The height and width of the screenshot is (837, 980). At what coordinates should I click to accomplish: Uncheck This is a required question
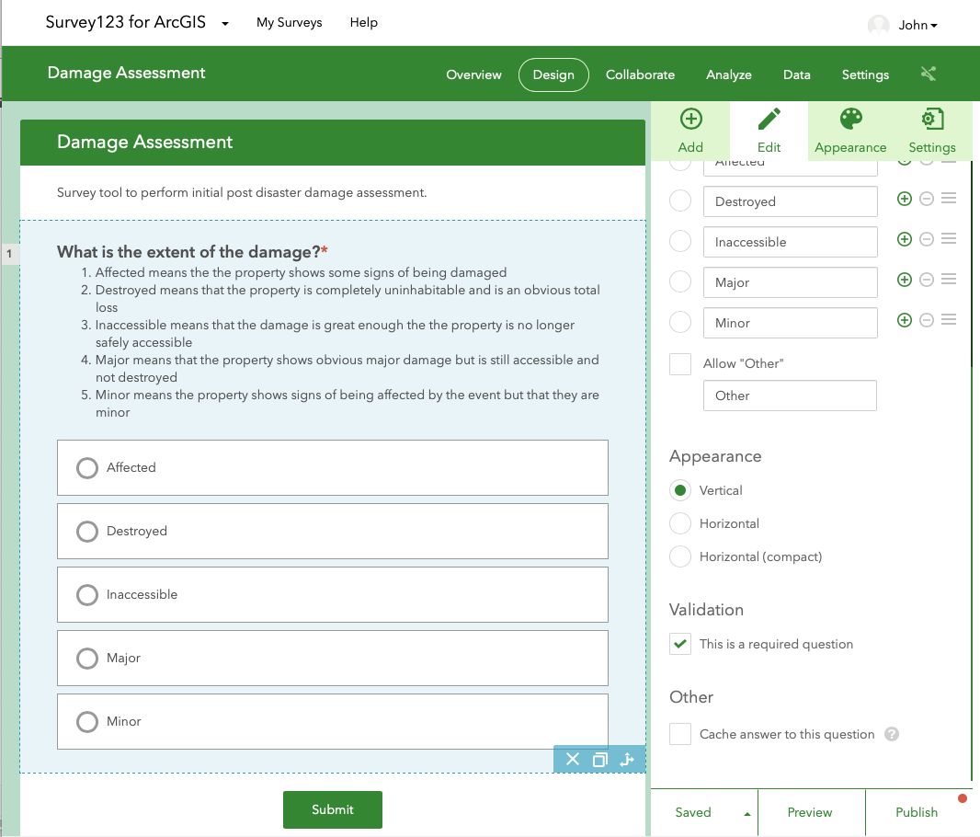click(x=680, y=644)
